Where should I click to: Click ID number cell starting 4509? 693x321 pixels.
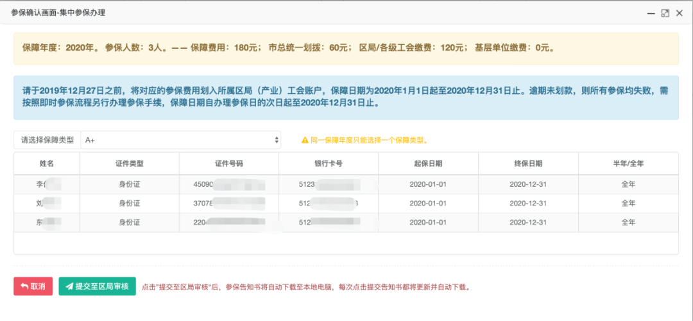pos(229,184)
